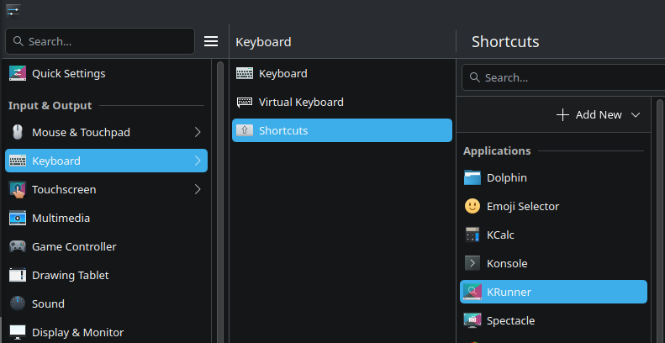
Task: Open Drawing Tablet settings
Action: point(106,275)
